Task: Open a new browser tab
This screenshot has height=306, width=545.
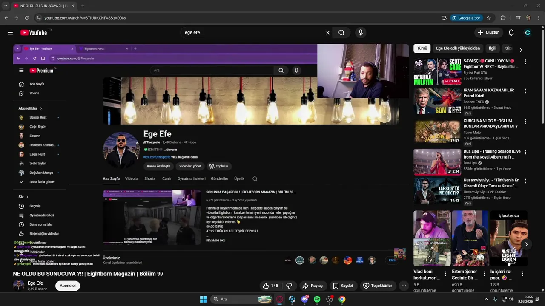Action: 83,6
